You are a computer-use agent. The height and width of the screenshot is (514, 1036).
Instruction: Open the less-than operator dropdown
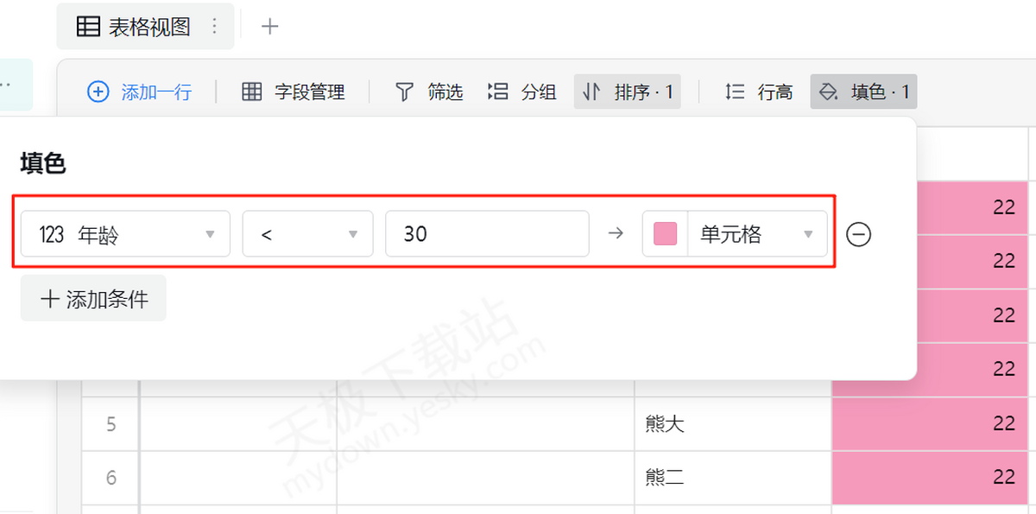[307, 234]
